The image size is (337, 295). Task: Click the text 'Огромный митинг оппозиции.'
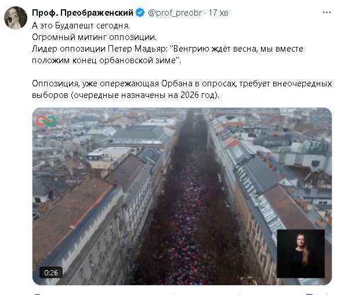tap(94, 37)
